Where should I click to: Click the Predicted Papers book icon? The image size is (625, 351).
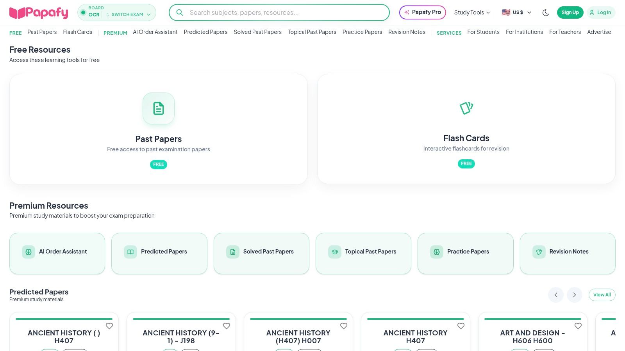pyautogui.click(x=130, y=252)
